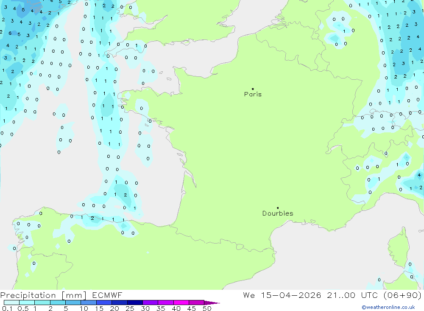Screen dimensions: 424x311
Task: Pick the 0.5 to 1 legend swatch
Action: 27,303
